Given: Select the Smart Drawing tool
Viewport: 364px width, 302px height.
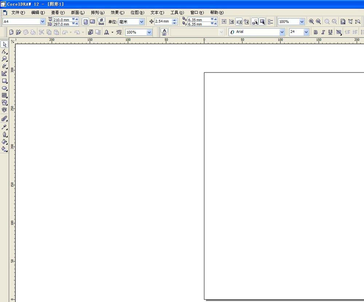Looking at the screenshot, I should [4, 74].
